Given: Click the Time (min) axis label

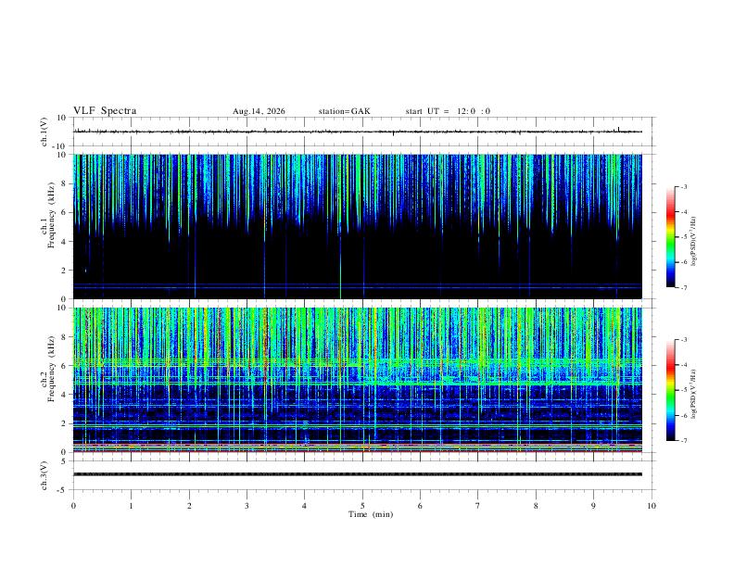Looking at the screenshot, I should [371, 514].
